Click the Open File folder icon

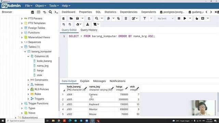[71, 18]
